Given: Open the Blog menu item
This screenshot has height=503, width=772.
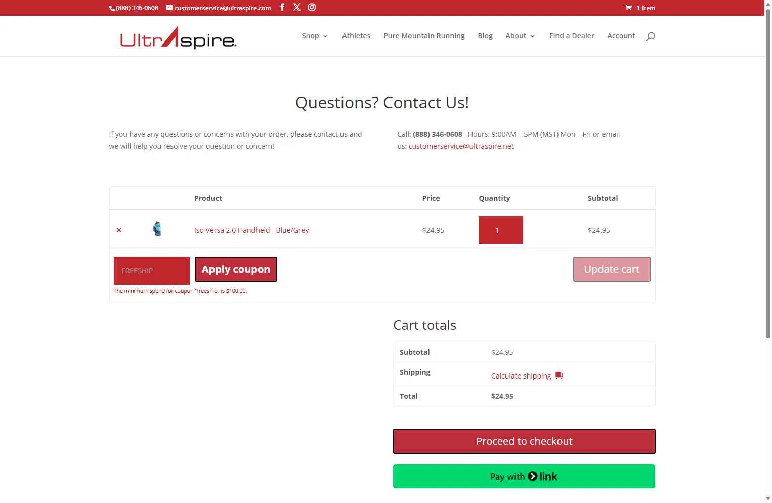Looking at the screenshot, I should (x=485, y=36).
